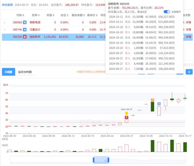The image size is (194, 166).
Task: Switch to the 当日分时图 tab
Action: coord(25,72)
